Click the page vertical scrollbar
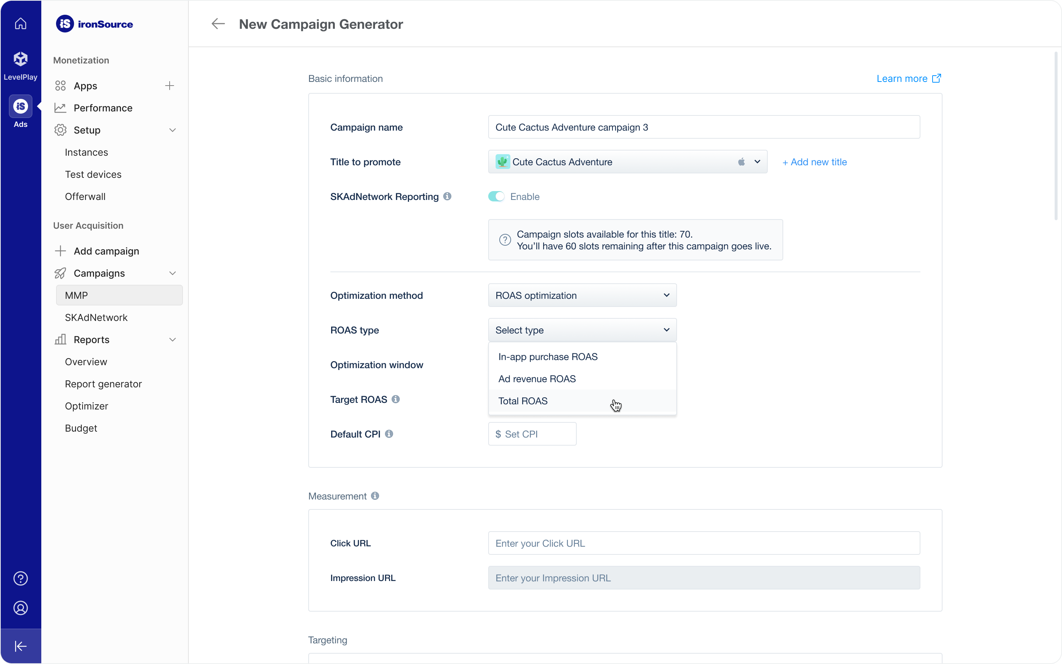Viewport: 1062px width, 664px height. coord(1056,136)
